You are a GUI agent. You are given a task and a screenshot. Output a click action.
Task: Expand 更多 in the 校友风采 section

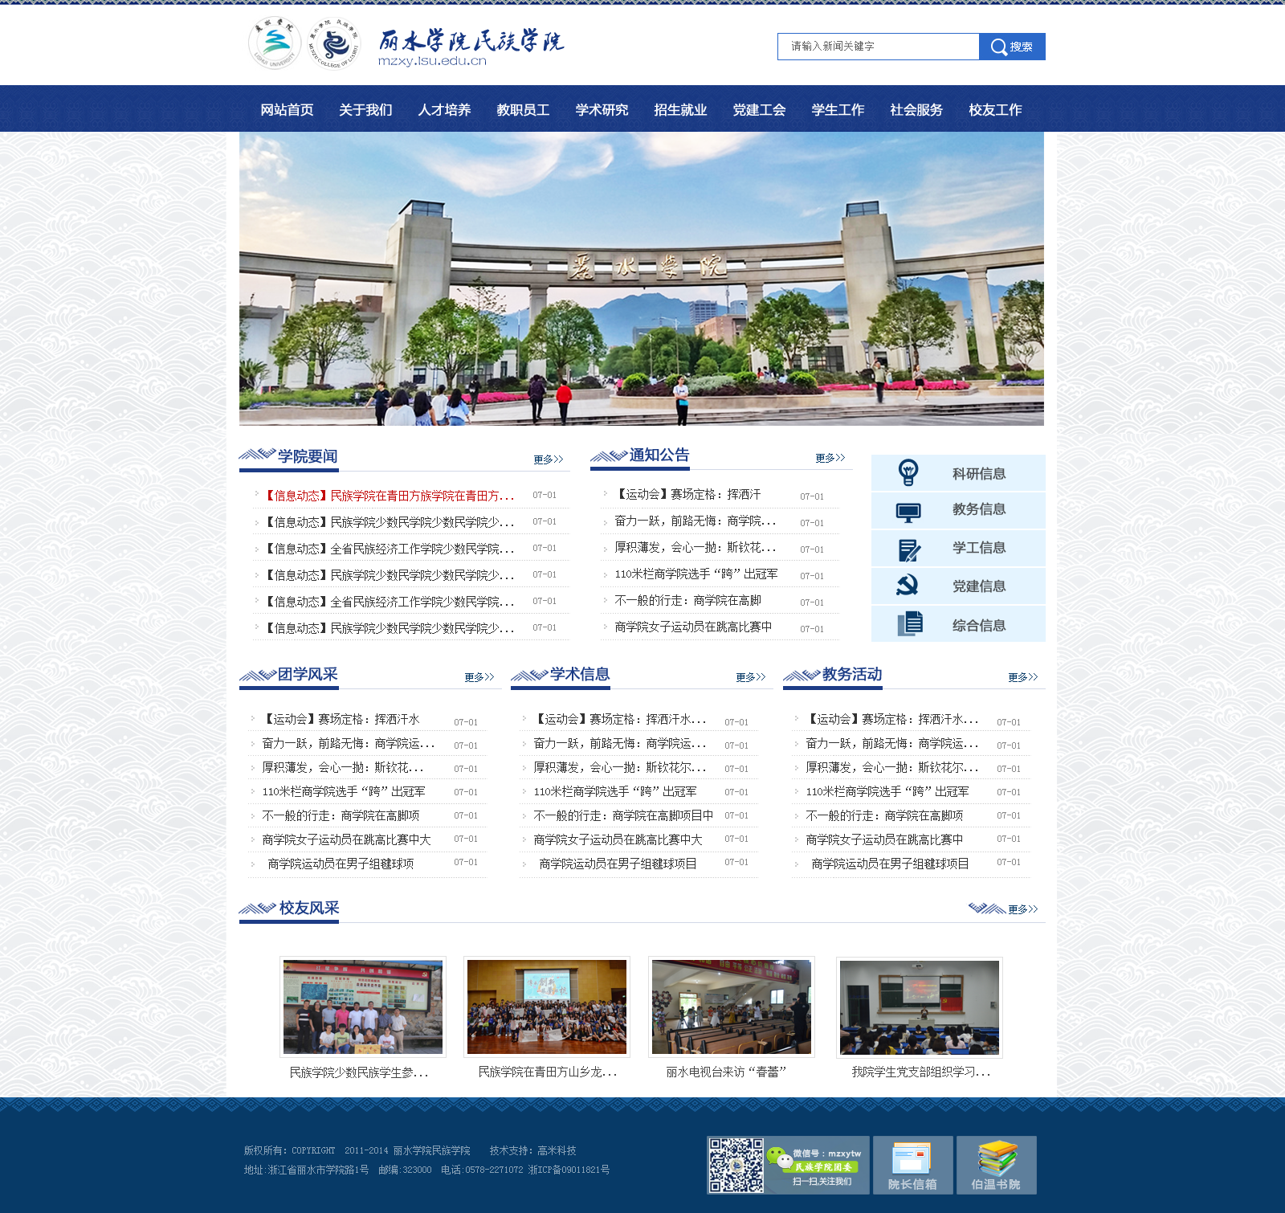pos(1022,909)
